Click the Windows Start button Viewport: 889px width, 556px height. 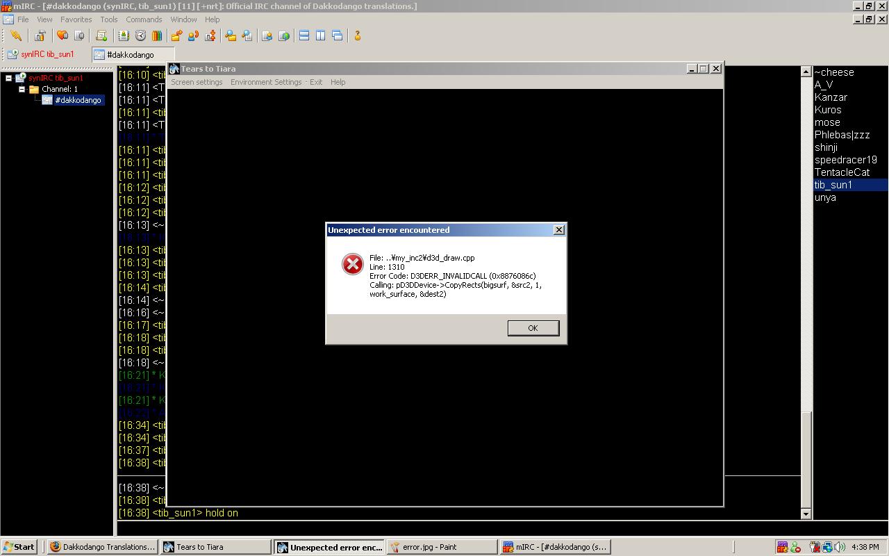pyautogui.click(x=19, y=547)
